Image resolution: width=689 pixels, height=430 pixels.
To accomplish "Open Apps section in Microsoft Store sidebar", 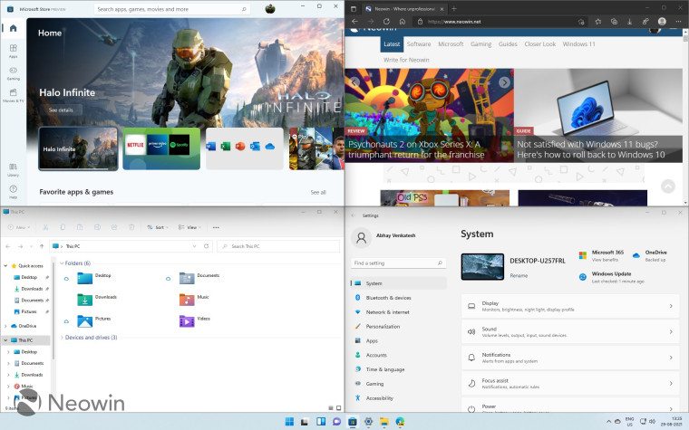I will tap(14, 51).
